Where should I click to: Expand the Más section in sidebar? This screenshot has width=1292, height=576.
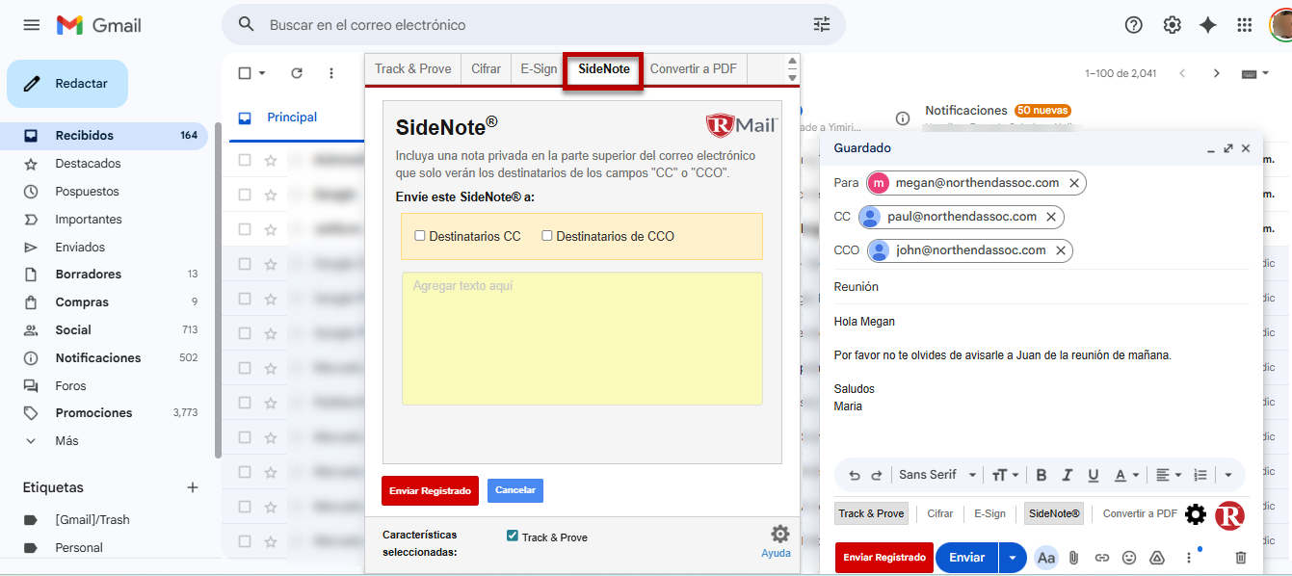(x=66, y=441)
